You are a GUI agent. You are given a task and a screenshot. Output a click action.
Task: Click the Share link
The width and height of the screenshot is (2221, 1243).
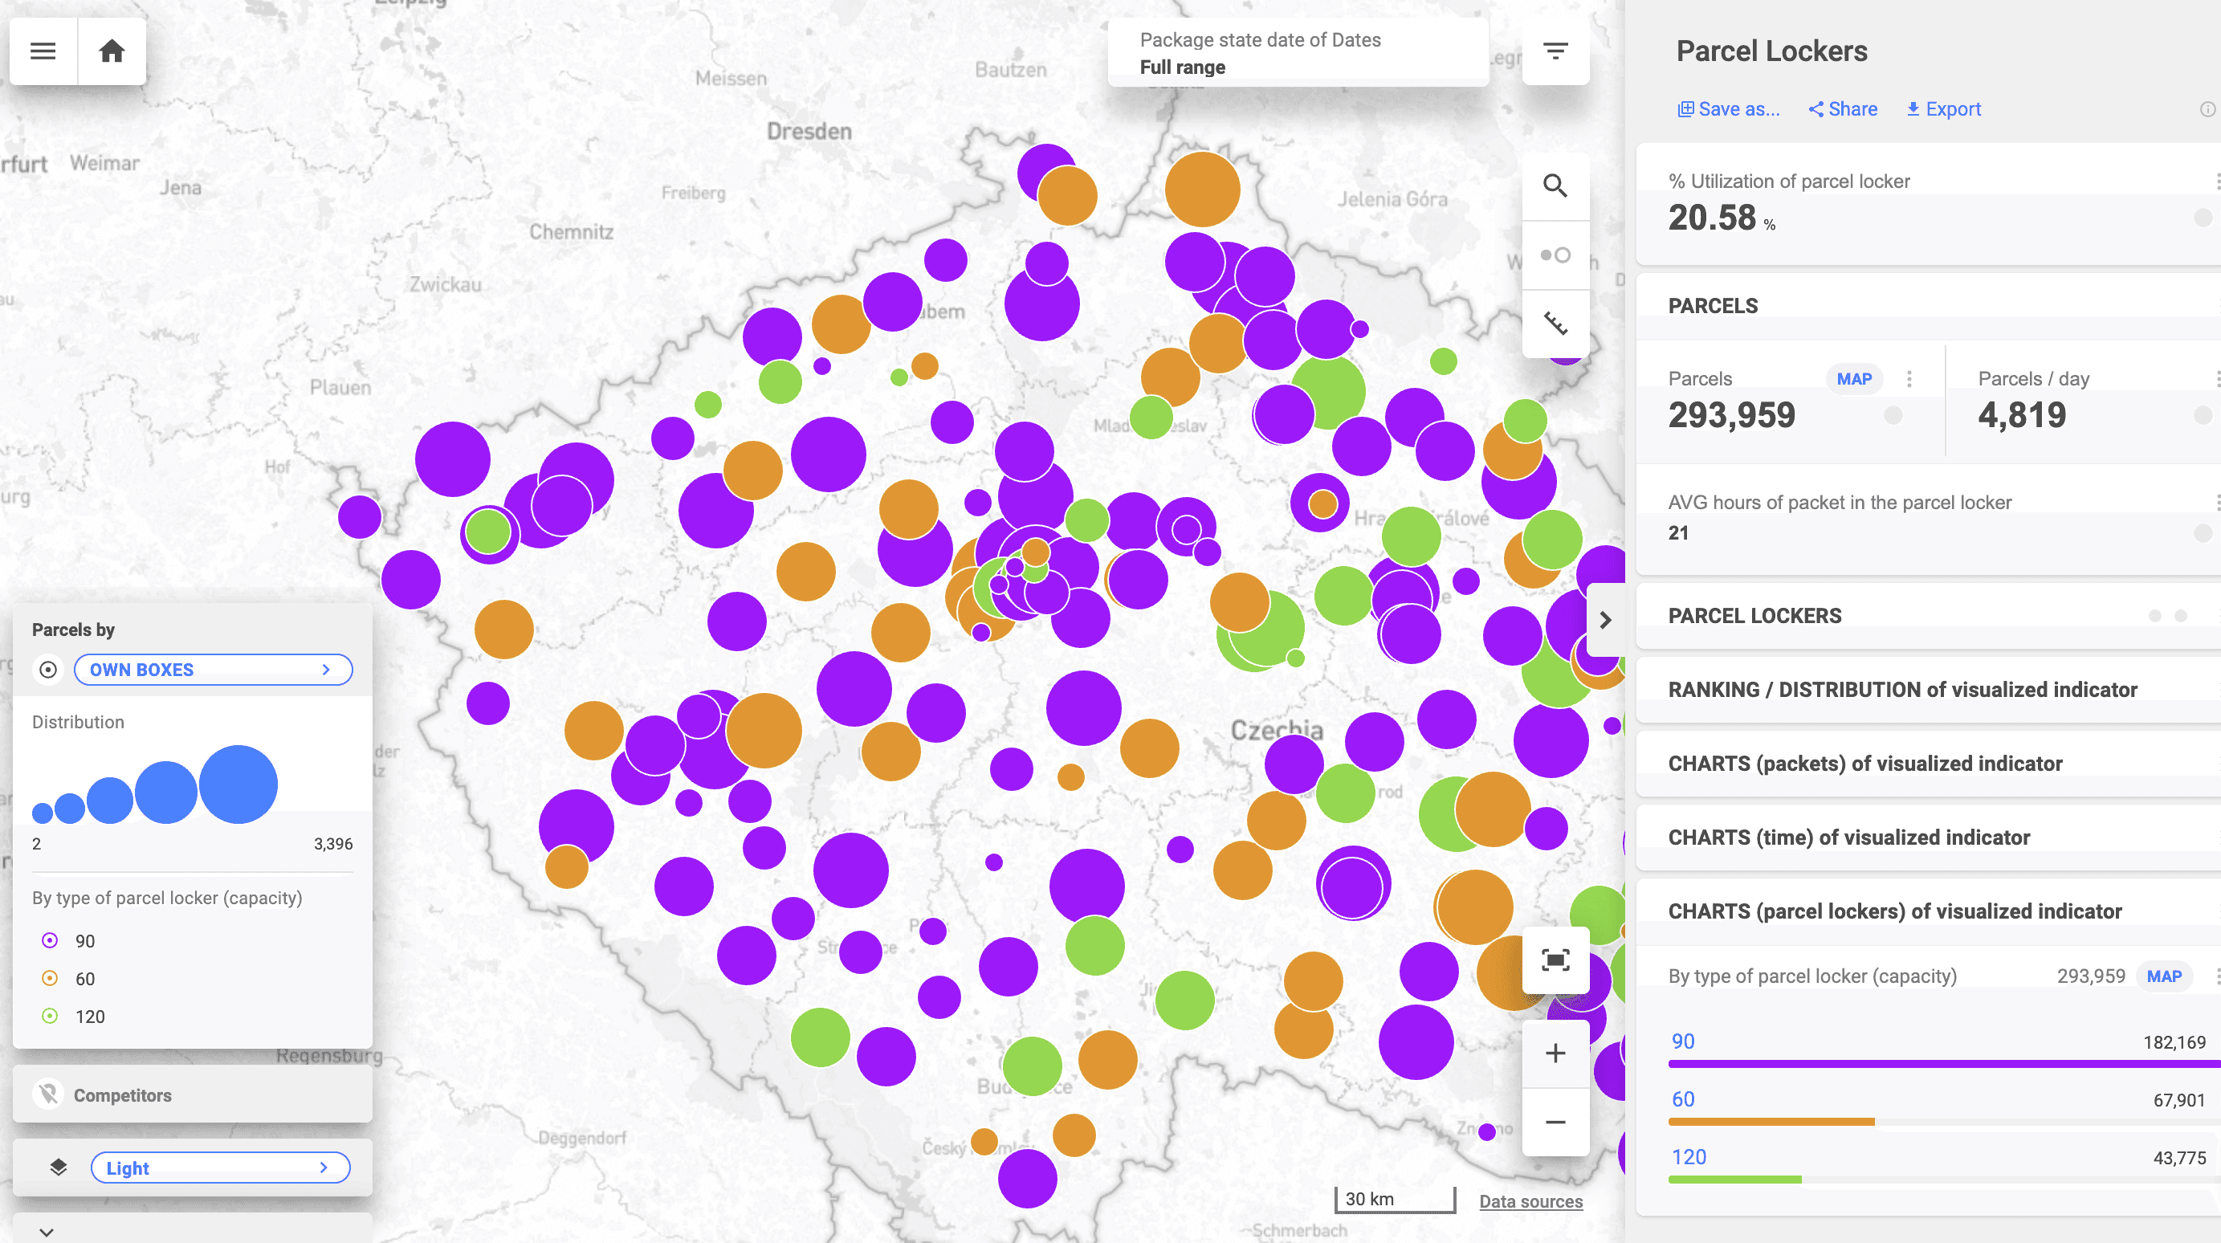(x=1843, y=109)
